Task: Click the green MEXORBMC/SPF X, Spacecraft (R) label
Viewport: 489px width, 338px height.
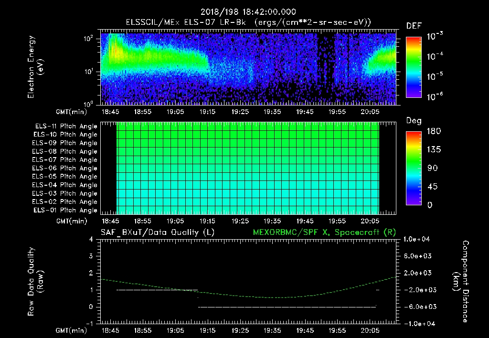Action: click(324, 232)
